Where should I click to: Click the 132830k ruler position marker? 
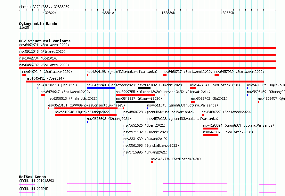[x=227, y=13]
